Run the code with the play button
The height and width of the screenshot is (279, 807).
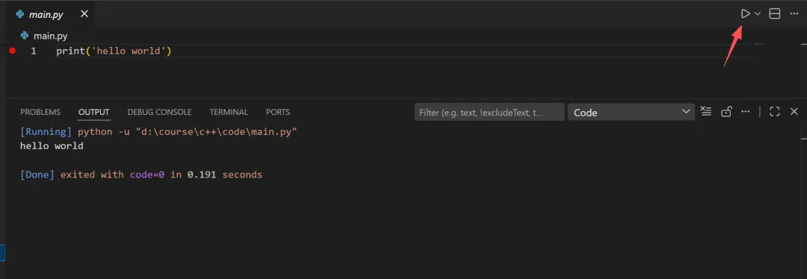745,14
